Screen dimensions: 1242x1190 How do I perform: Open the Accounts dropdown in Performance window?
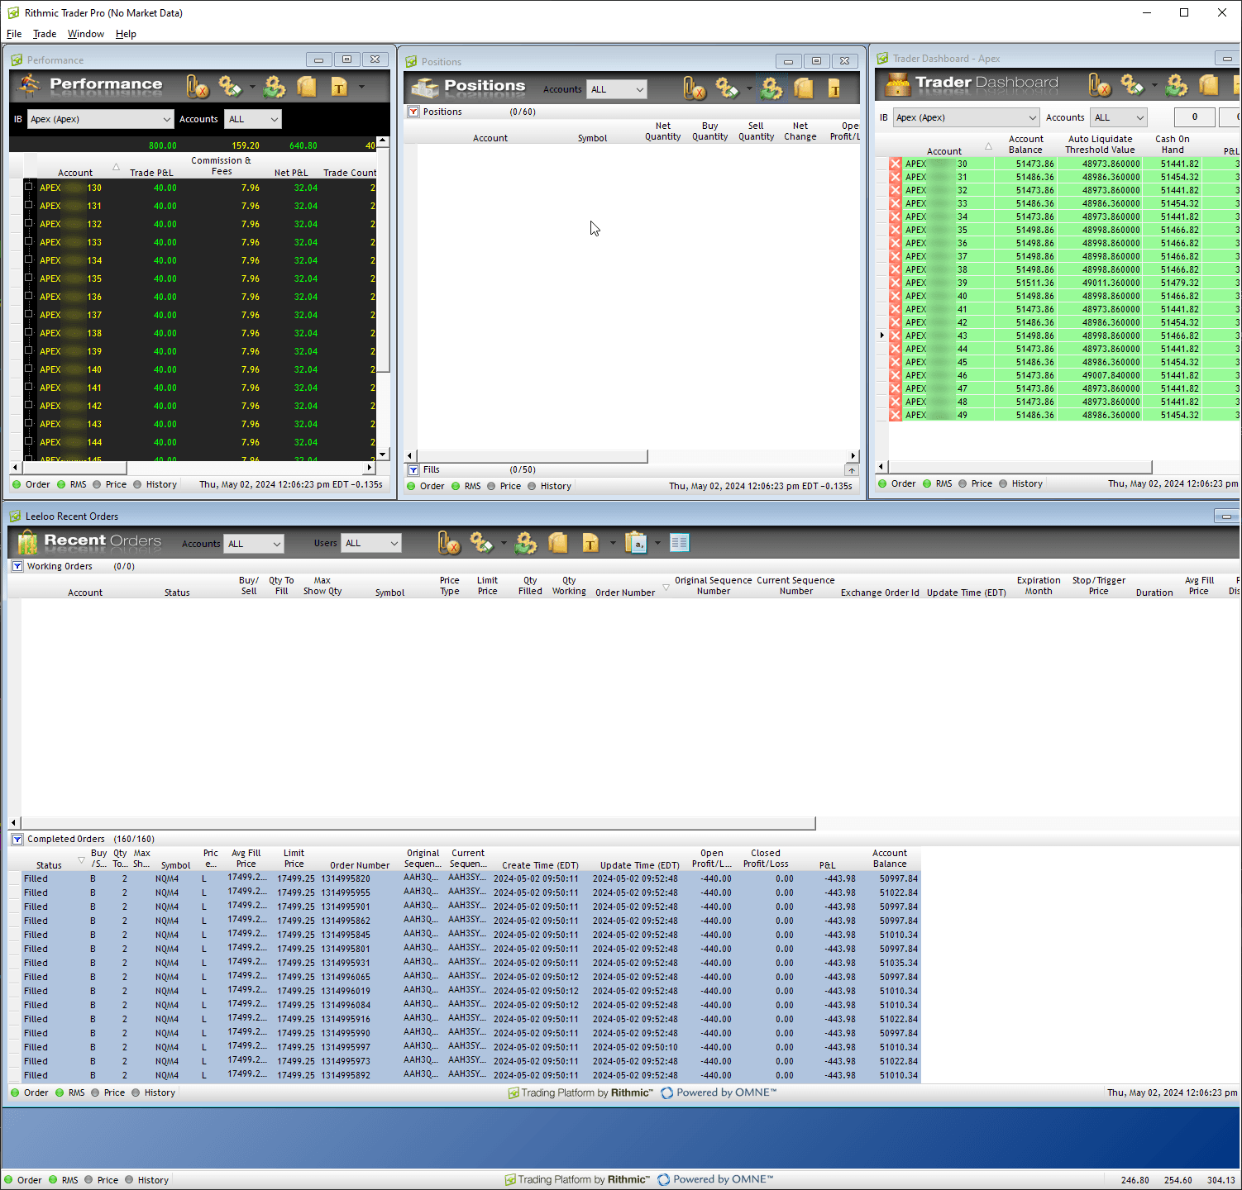tap(253, 119)
